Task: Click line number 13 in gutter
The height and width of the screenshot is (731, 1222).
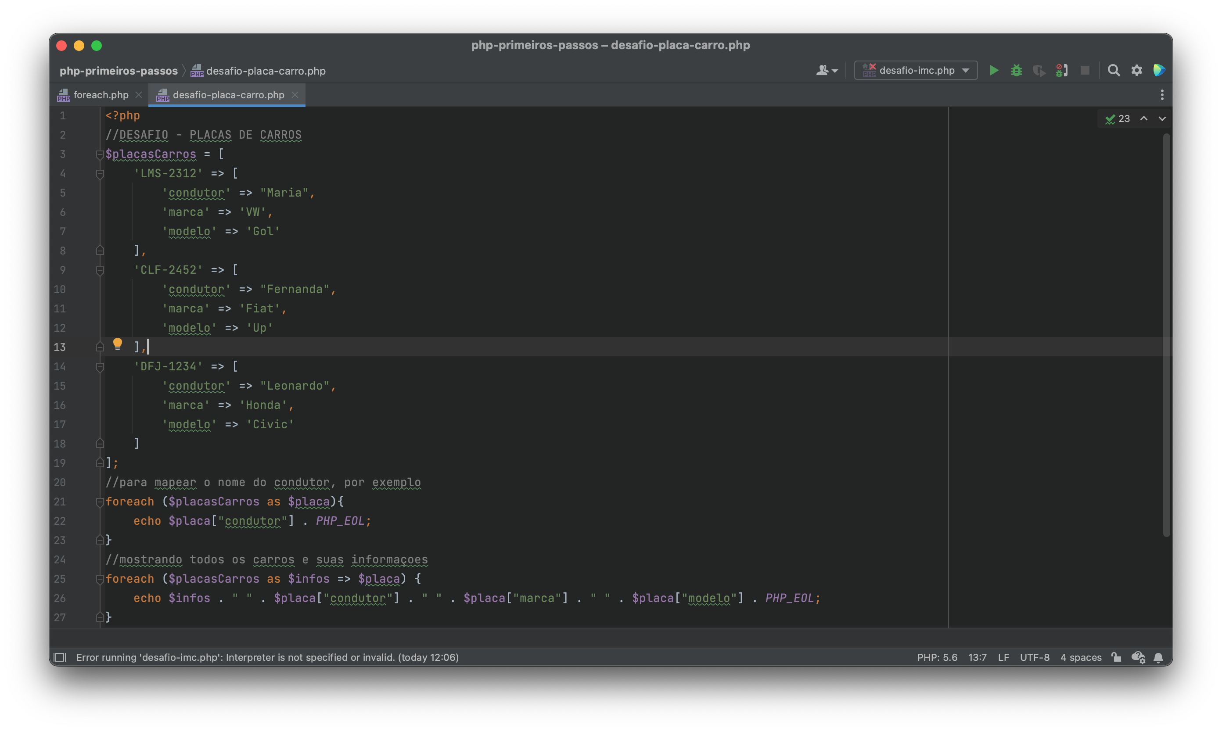Action: [60, 347]
